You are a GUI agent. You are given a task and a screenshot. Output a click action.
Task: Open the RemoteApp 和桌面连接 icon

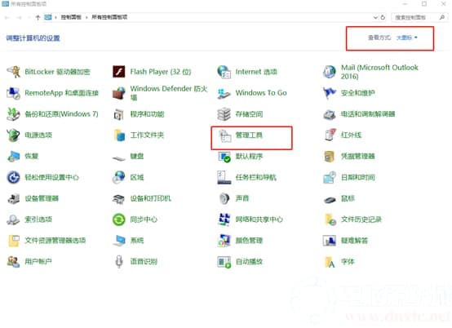point(13,93)
